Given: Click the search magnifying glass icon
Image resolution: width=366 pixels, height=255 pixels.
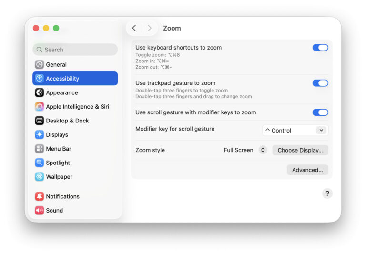Looking at the screenshot, I should click(x=39, y=50).
